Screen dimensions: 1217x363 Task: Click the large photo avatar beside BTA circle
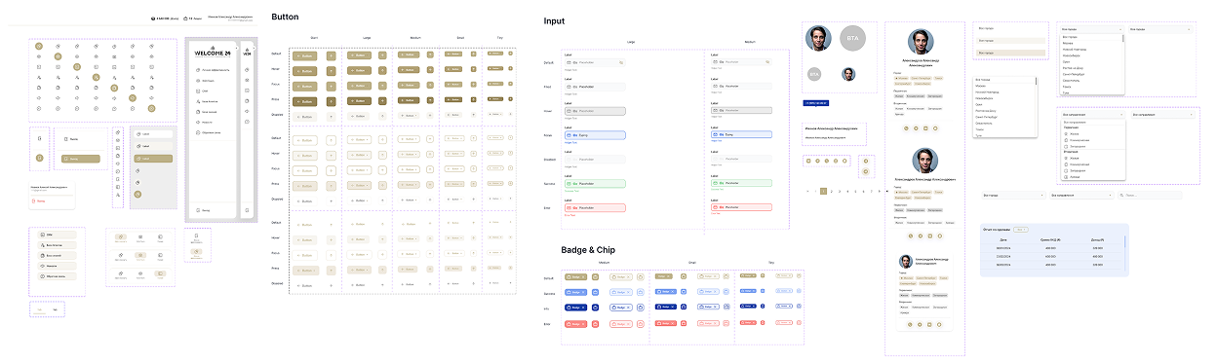818,38
